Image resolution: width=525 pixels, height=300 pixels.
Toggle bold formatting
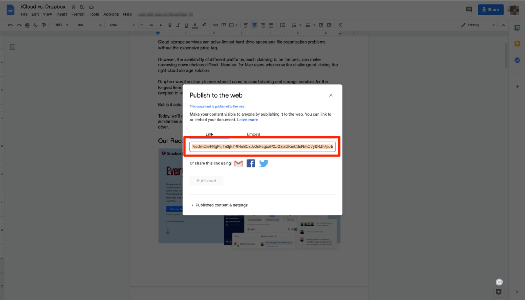click(x=169, y=25)
